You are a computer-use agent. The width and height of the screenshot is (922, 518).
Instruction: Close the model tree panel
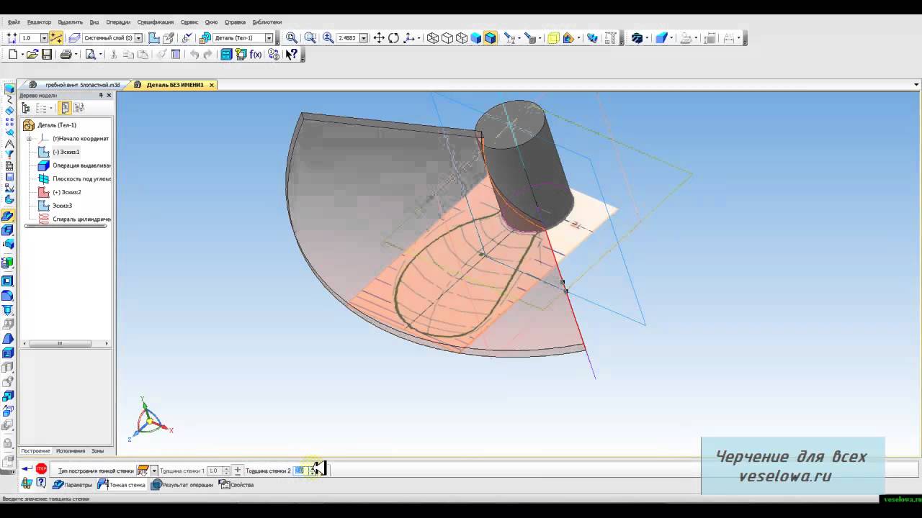[x=109, y=96]
